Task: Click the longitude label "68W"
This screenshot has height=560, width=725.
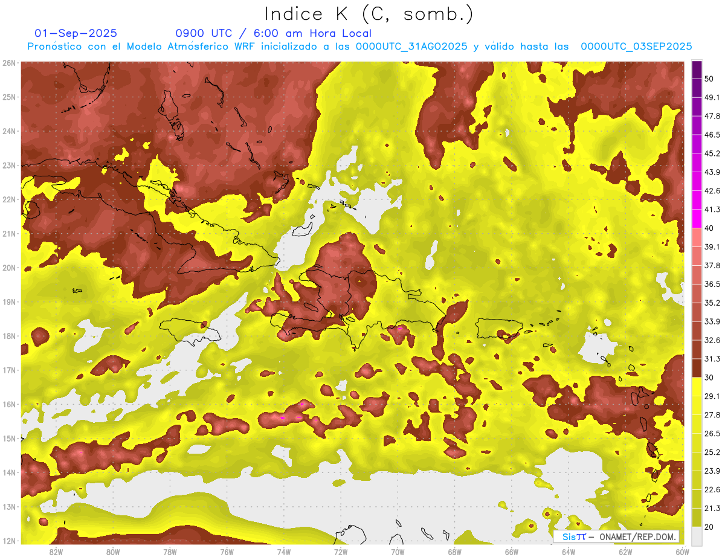Action: 455,552
